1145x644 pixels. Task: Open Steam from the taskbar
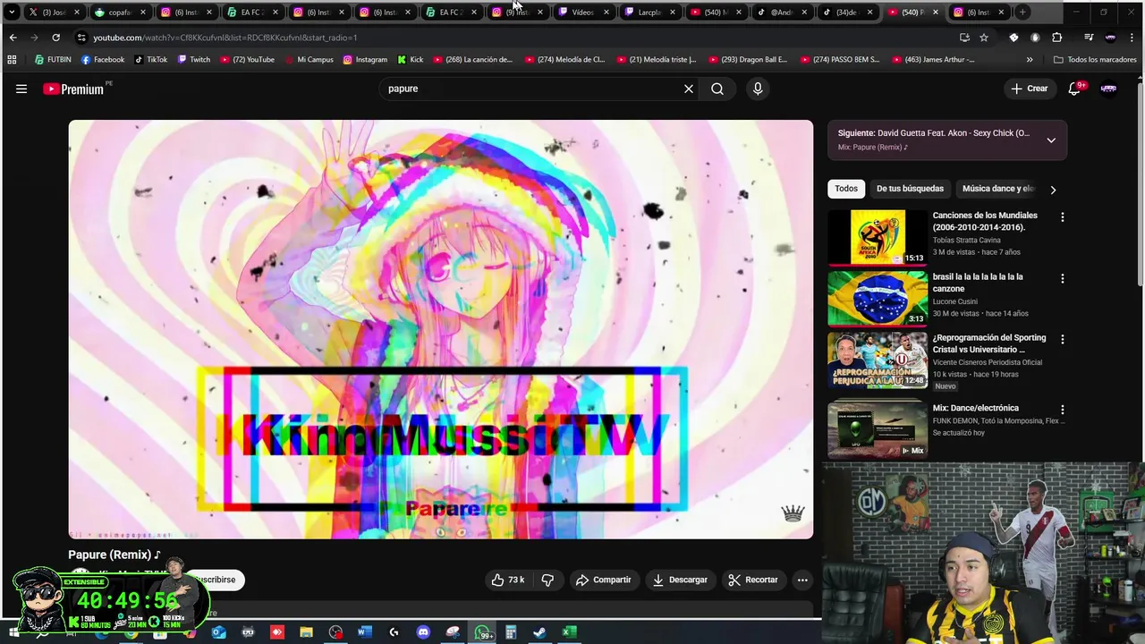pos(539,632)
